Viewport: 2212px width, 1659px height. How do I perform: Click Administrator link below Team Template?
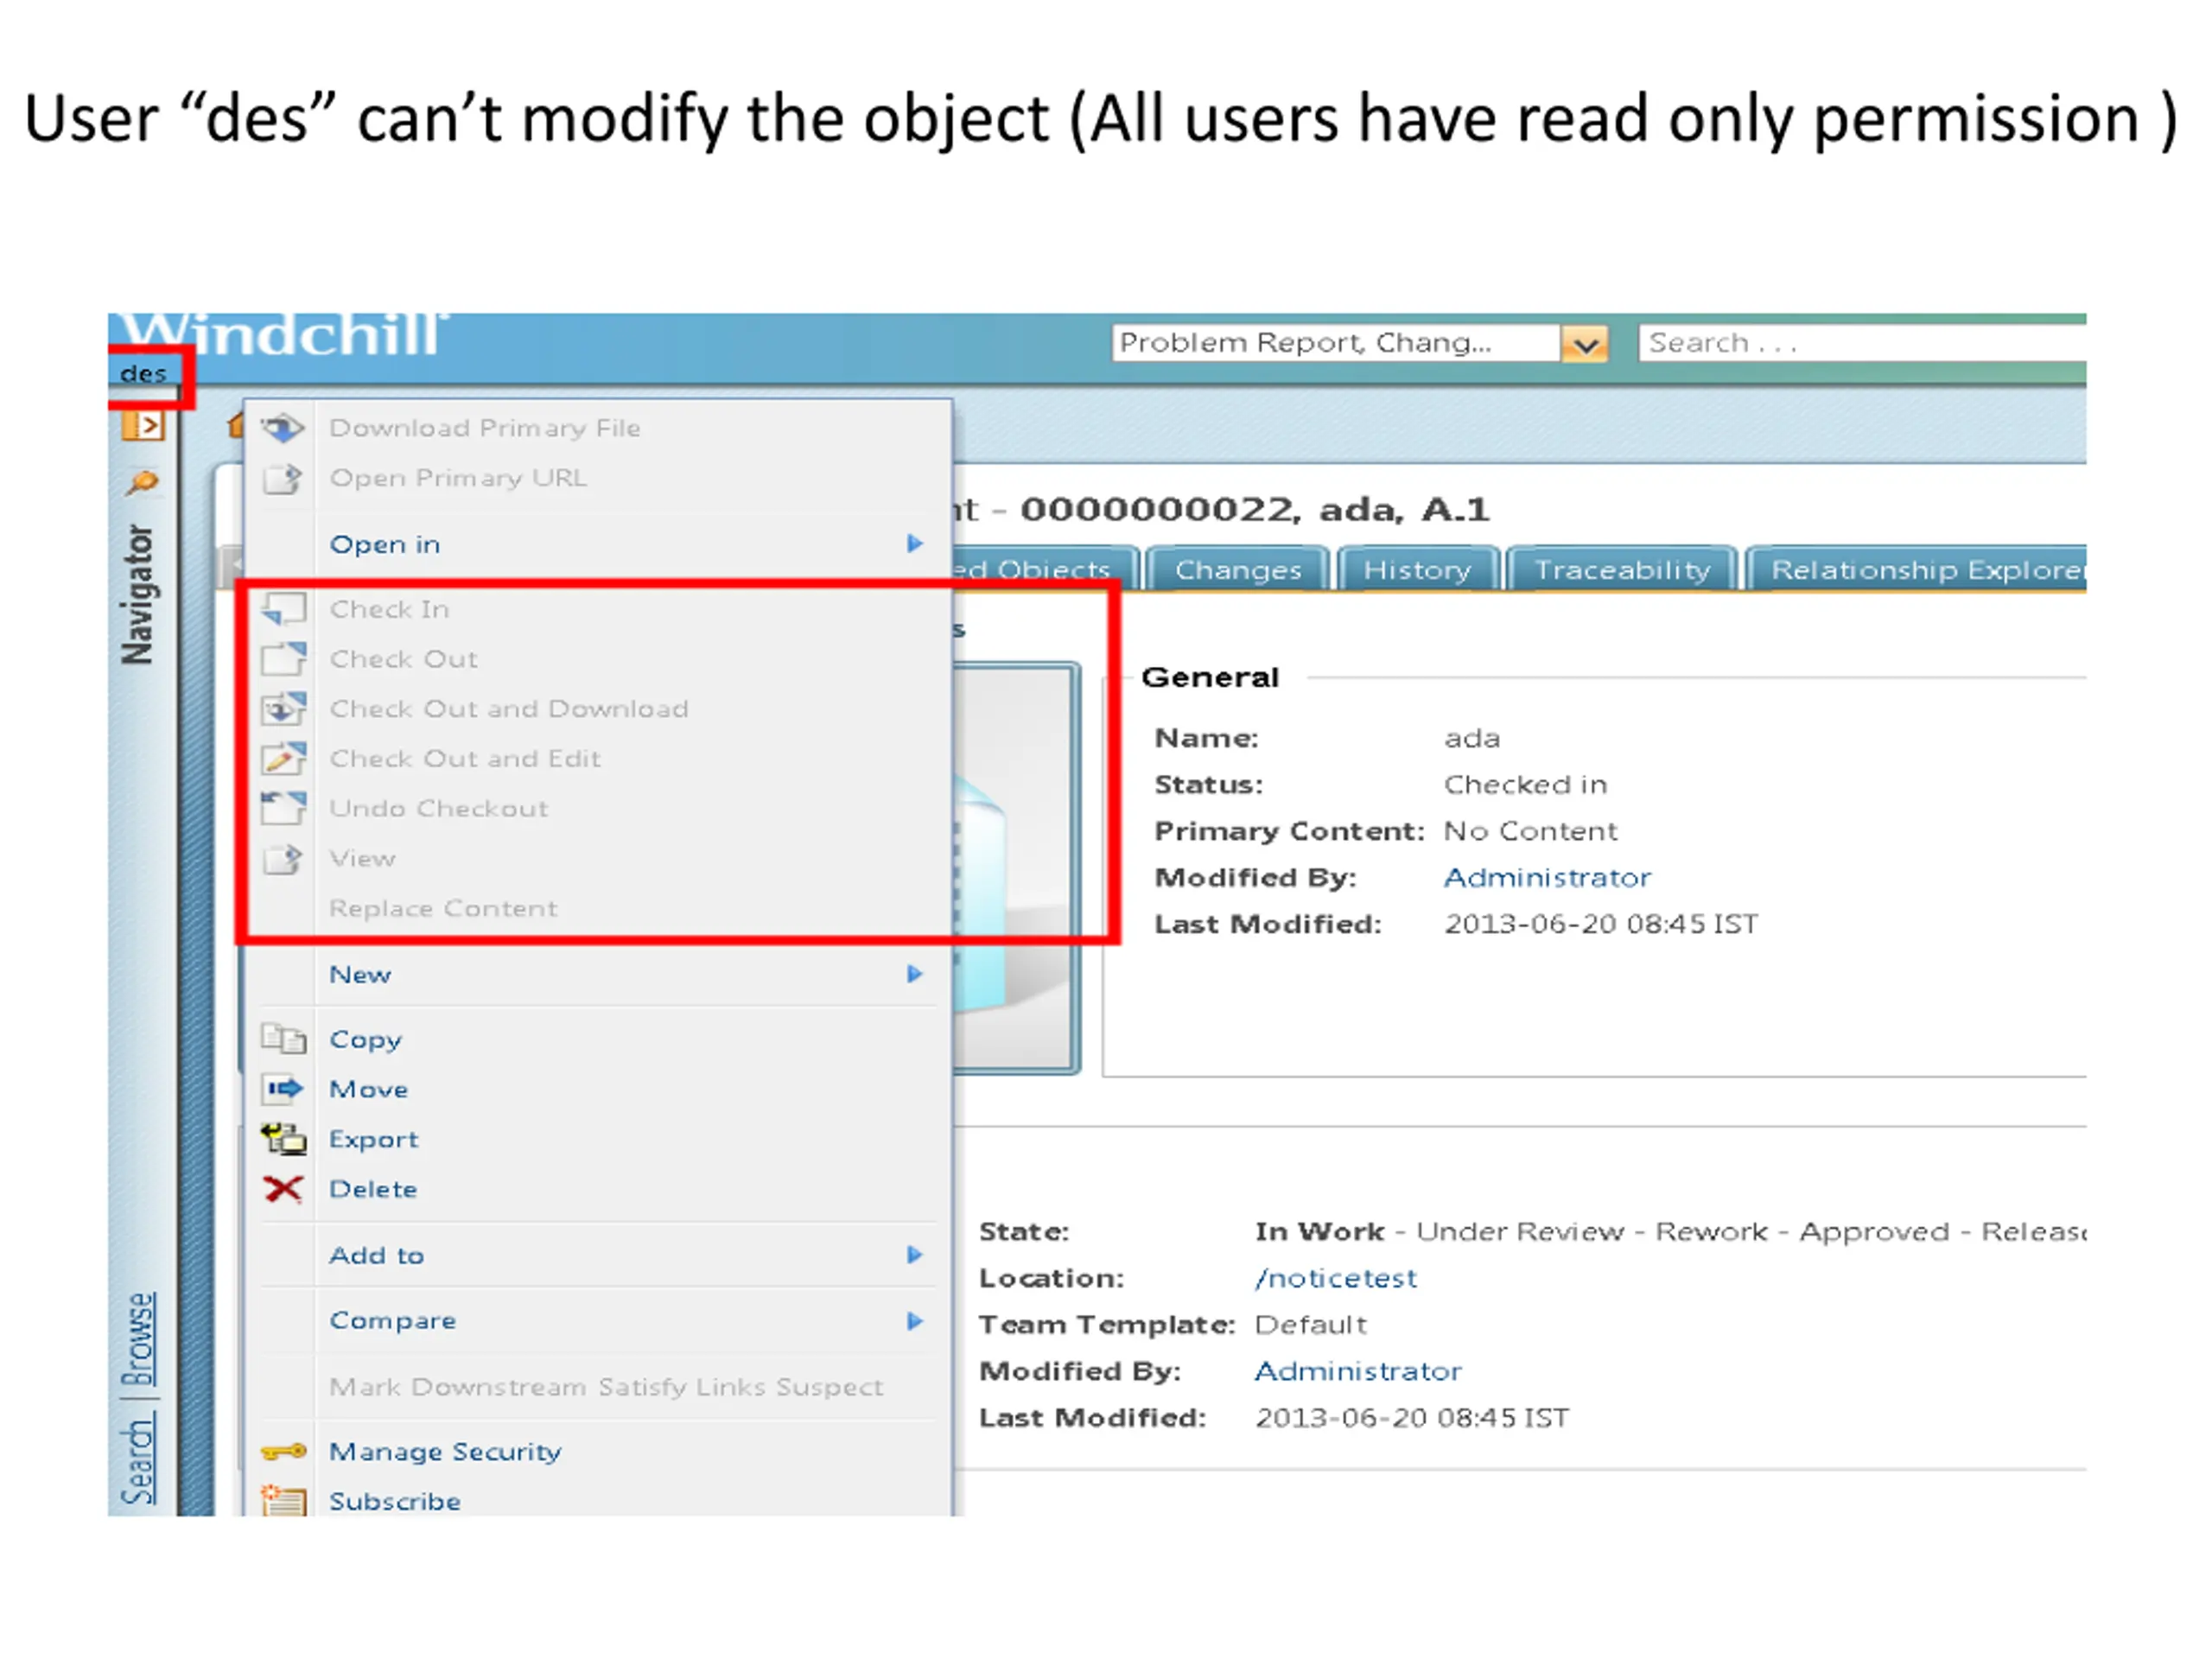coord(1358,1371)
